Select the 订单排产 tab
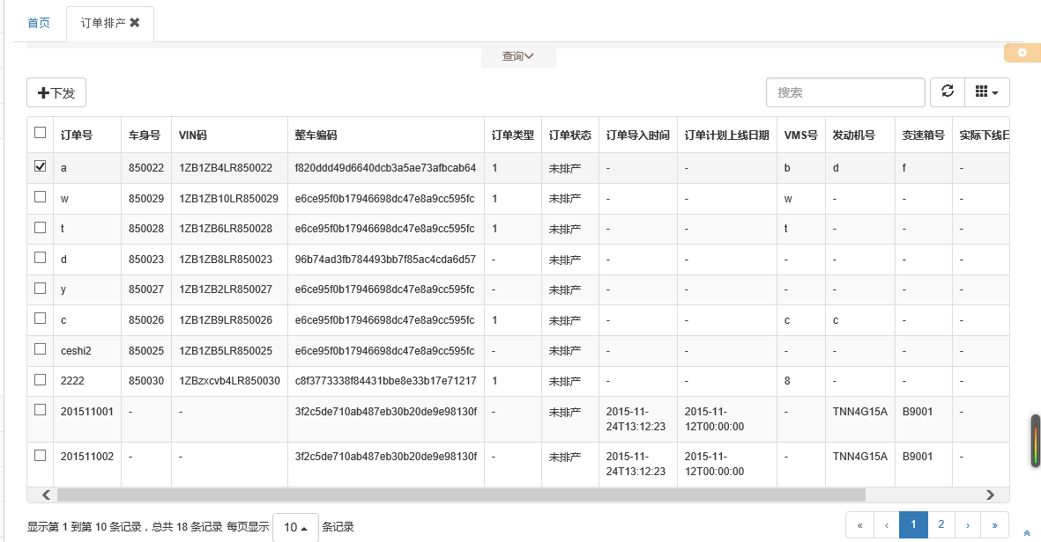This screenshot has width=1041, height=542. (x=103, y=23)
